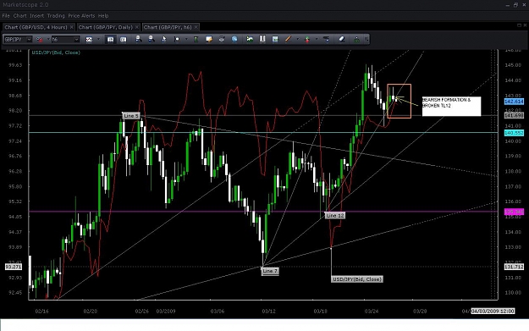Open the Insert menu
The image size is (529, 331).
click(x=36, y=15)
